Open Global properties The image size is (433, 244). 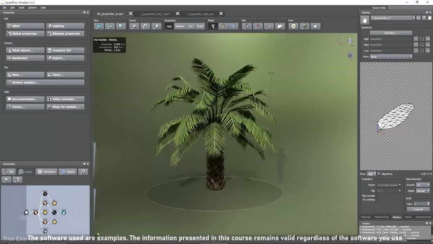[x=25, y=33]
